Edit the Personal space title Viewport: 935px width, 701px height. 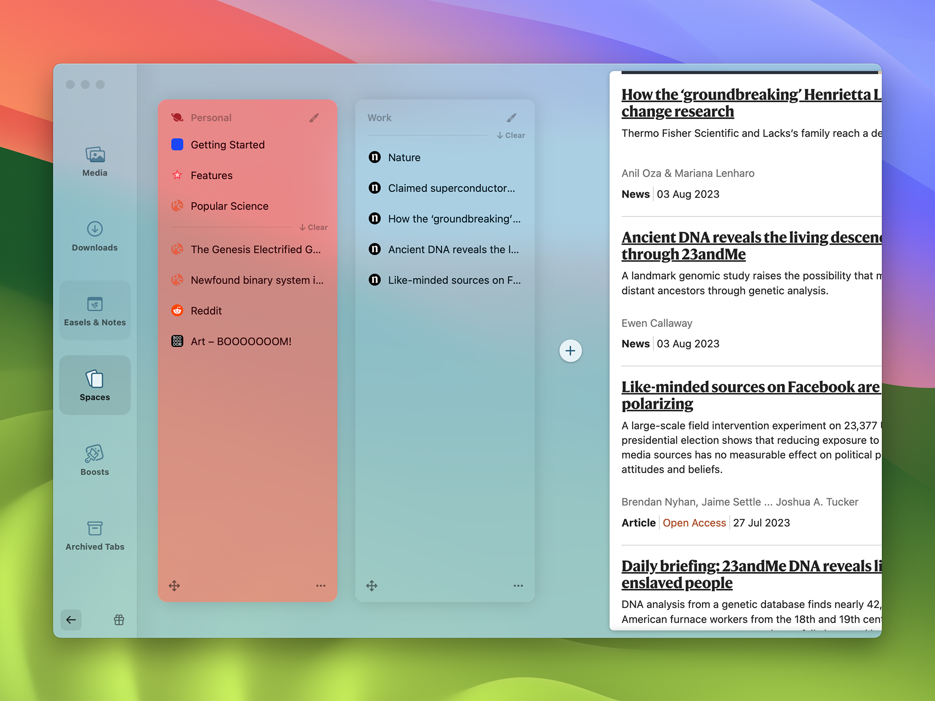[x=314, y=117]
